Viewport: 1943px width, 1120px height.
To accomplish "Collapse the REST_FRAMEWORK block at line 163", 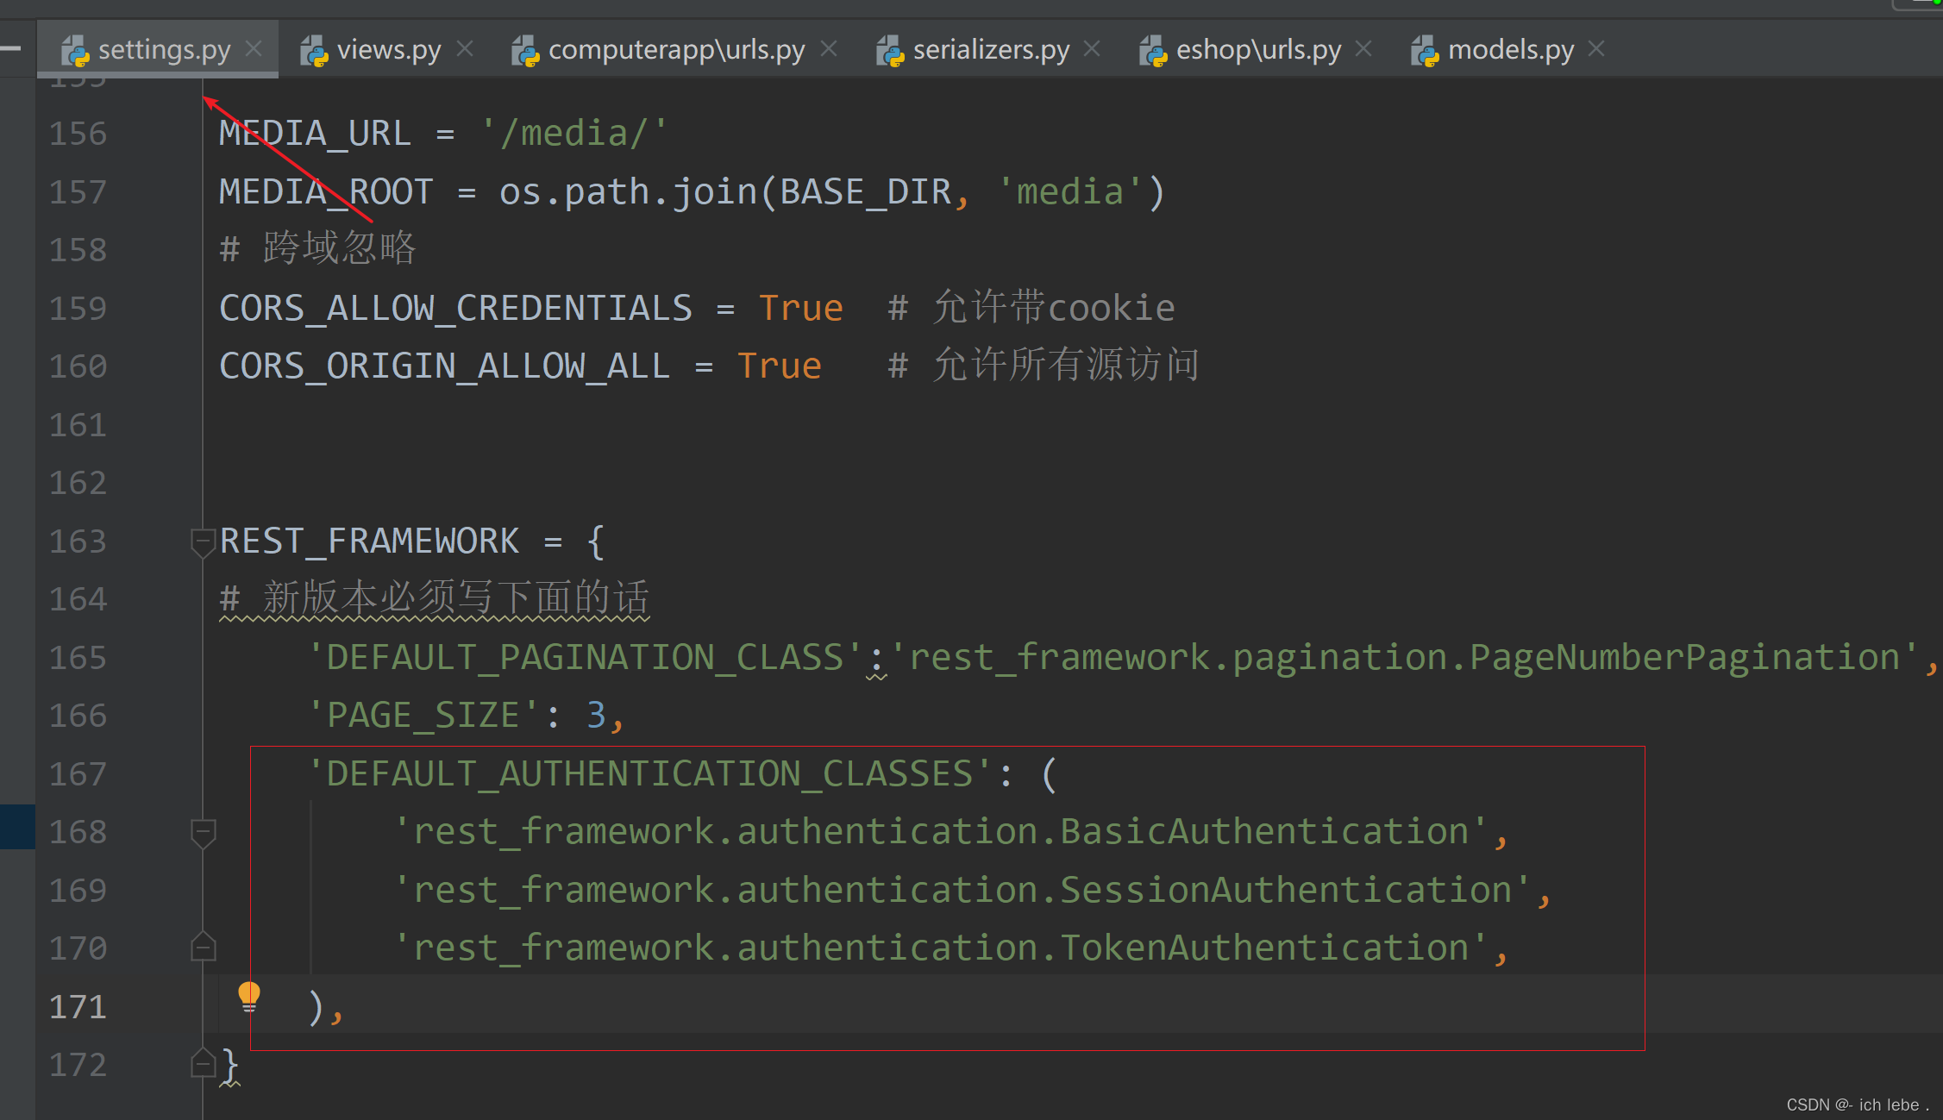I will (x=203, y=542).
